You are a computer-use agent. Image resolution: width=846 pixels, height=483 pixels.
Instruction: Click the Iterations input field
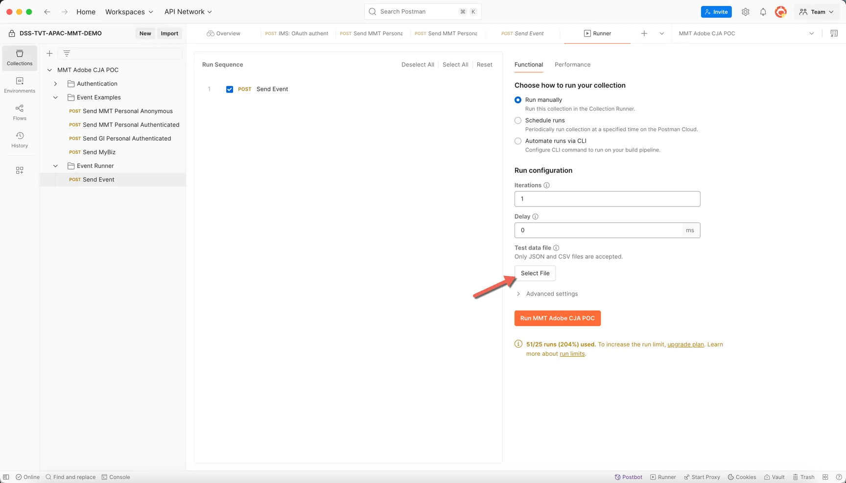click(x=607, y=199)
